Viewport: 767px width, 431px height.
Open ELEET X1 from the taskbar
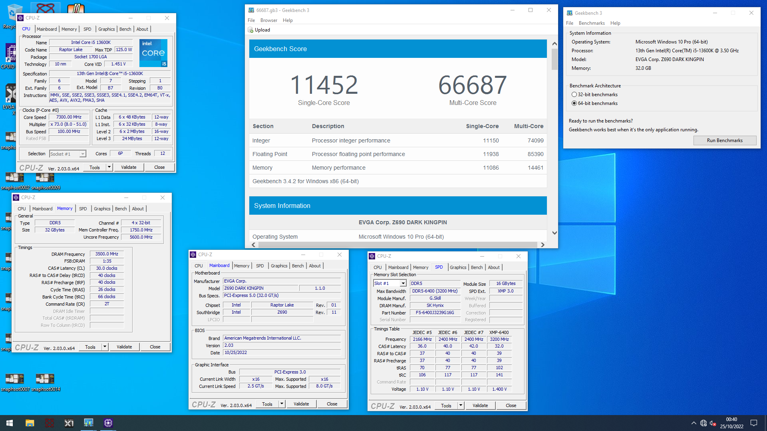pos(69,423)
